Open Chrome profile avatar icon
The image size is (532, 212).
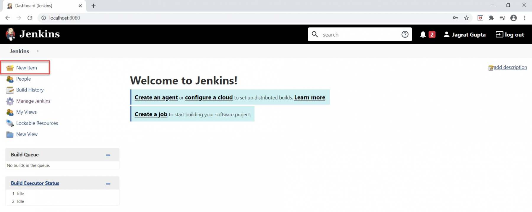pyautogui.click(x=514, y=18)
